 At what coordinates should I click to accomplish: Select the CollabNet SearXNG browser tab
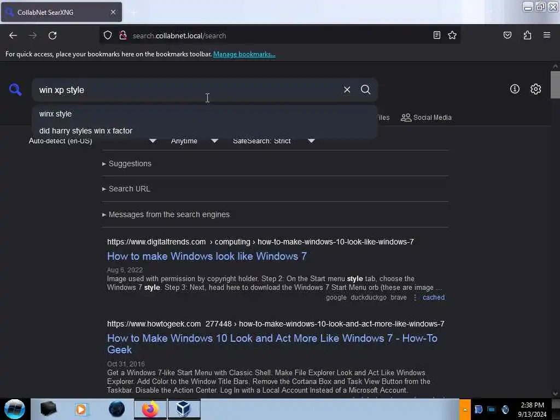61,12
